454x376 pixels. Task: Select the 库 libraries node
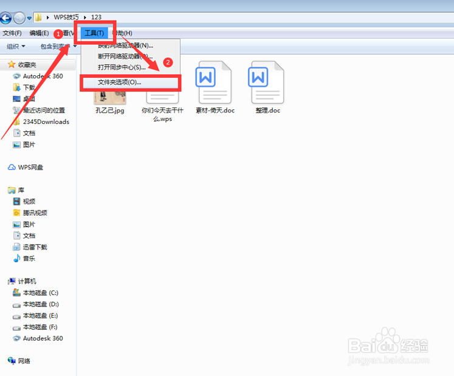coord(16,190)
